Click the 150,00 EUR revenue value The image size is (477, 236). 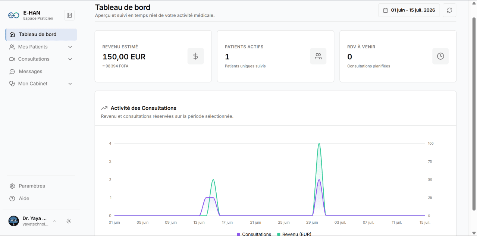tap(124, 57)
